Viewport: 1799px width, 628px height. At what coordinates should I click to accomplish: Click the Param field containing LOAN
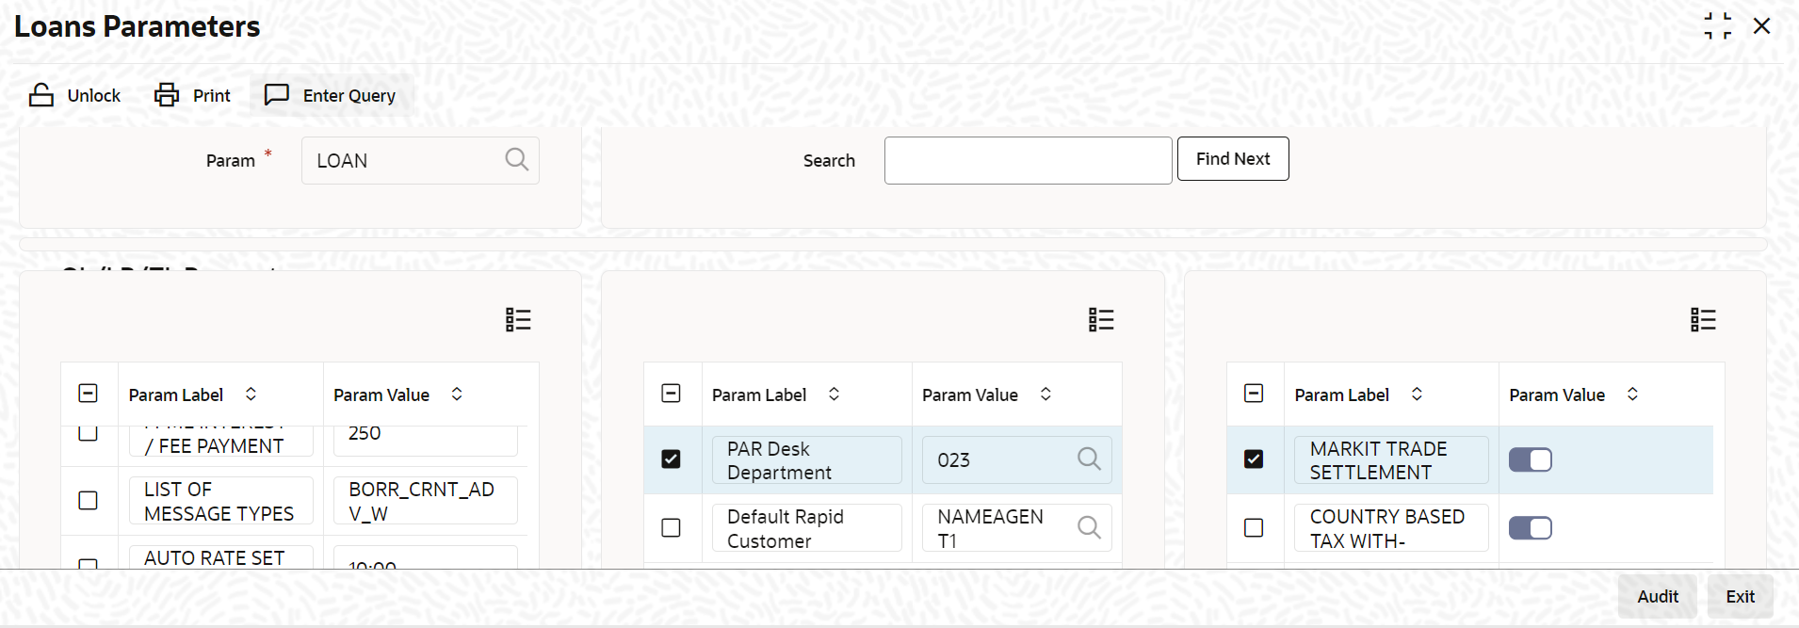(x=420, y=160)
